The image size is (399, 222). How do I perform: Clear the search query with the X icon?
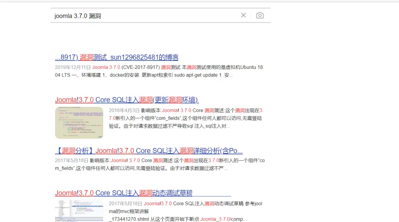click(243, 15)
